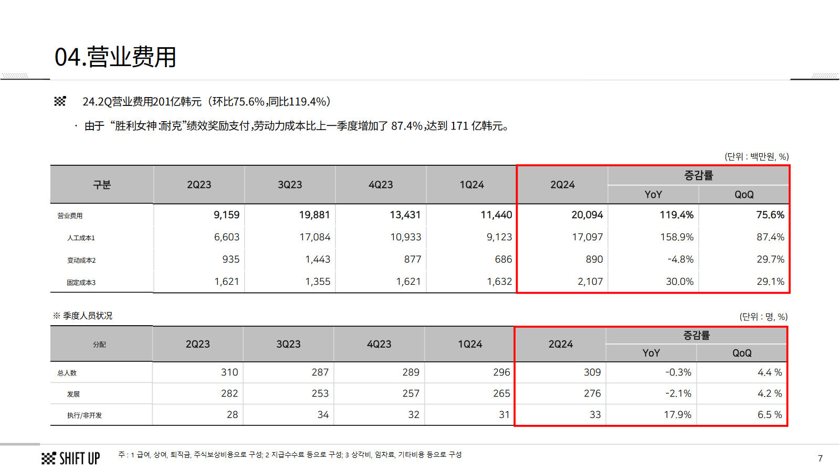Click the 4.2 % cell
This screenshot has height=471, width=840.
[770, 393]
